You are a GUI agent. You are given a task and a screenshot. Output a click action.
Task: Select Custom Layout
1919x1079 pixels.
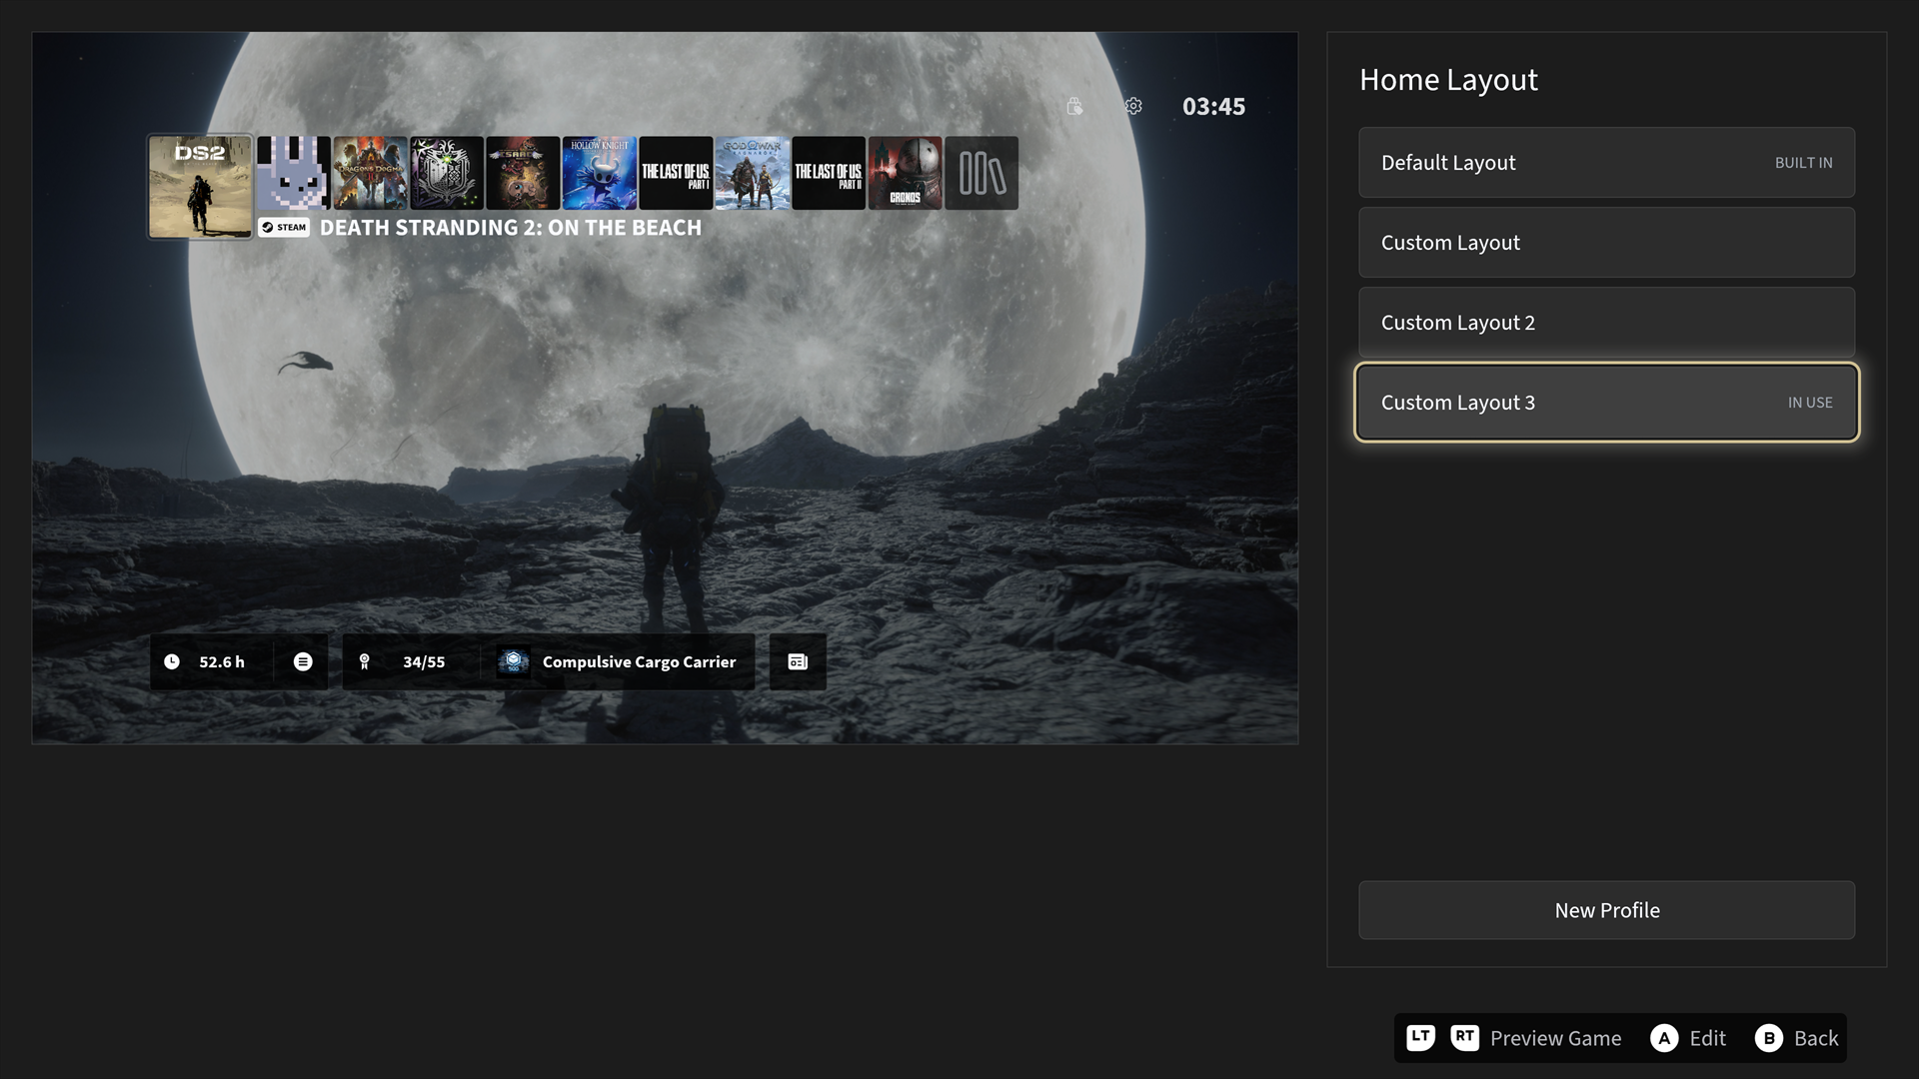(x=1606, y=242)
